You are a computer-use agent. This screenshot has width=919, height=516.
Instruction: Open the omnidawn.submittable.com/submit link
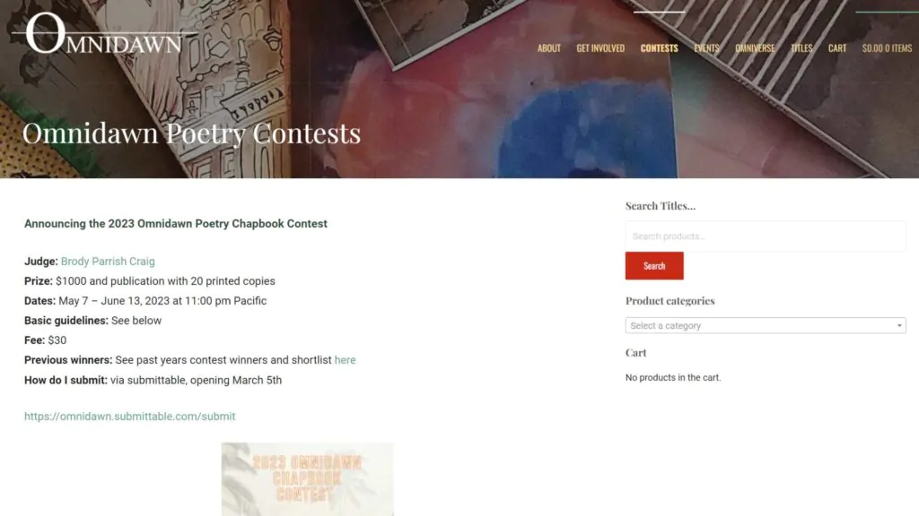point(129,417)
